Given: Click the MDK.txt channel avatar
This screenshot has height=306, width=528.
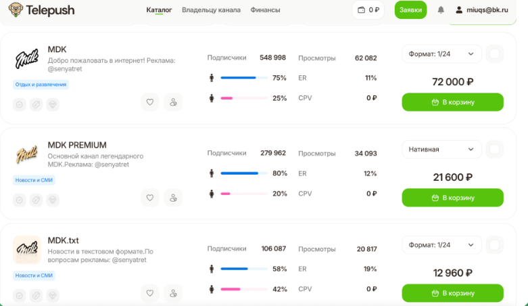Looking at the screenshot, I should click(x=27, y=250).
